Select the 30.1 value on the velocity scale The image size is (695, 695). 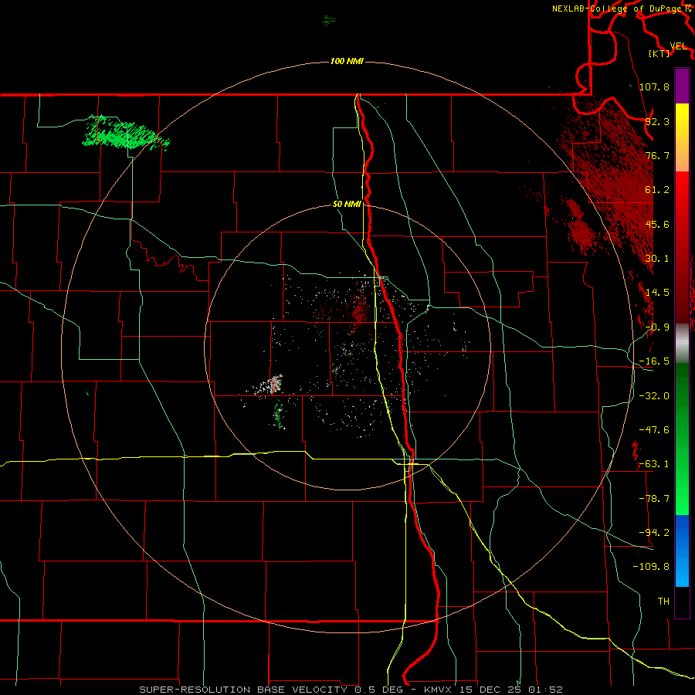[x=657, y=259]
